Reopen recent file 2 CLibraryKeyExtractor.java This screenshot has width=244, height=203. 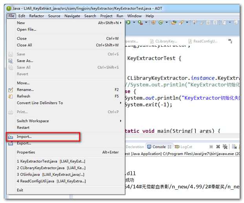66,168
